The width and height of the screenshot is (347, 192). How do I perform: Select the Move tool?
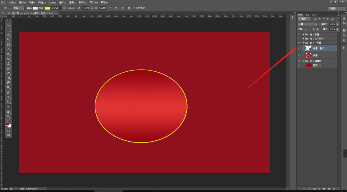[x=8, y=25]
